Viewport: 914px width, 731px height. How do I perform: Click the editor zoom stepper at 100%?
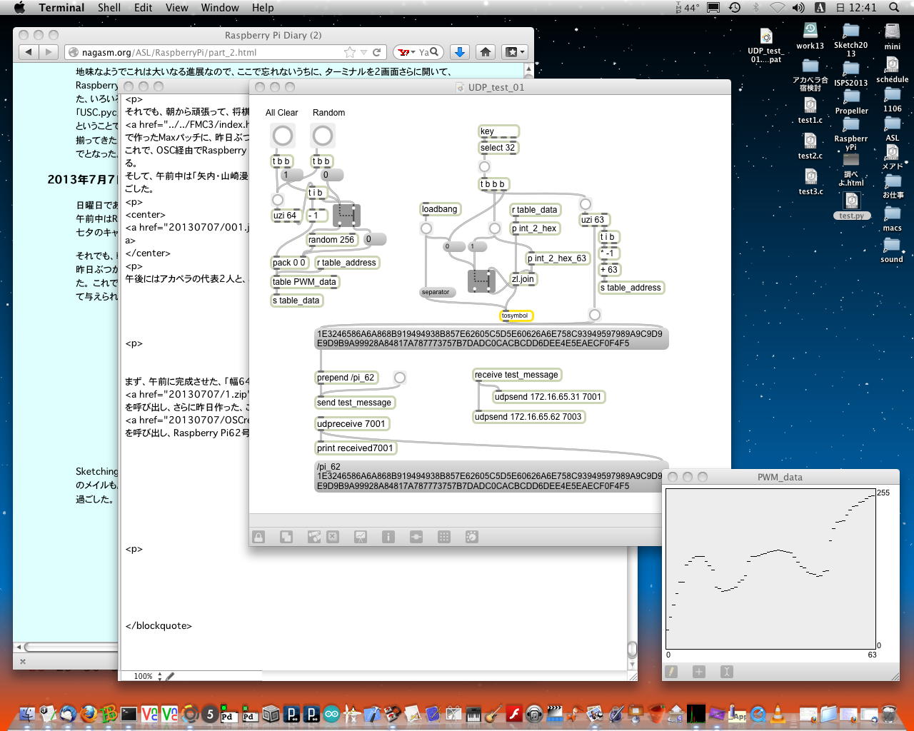click(160, 676)
